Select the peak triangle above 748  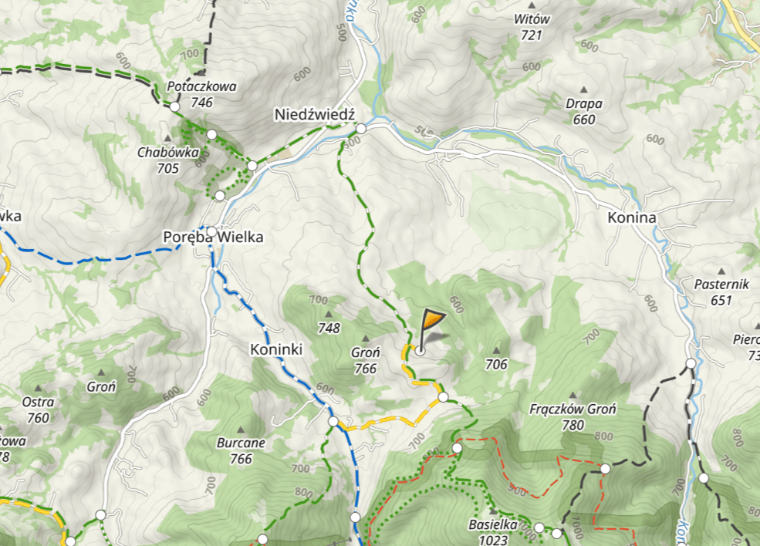(x=329, y=315)
